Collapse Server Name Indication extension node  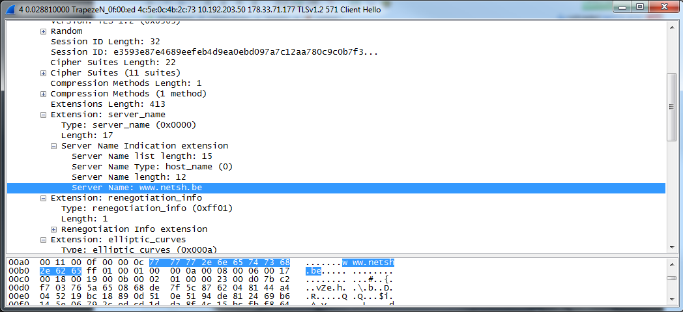53,146
